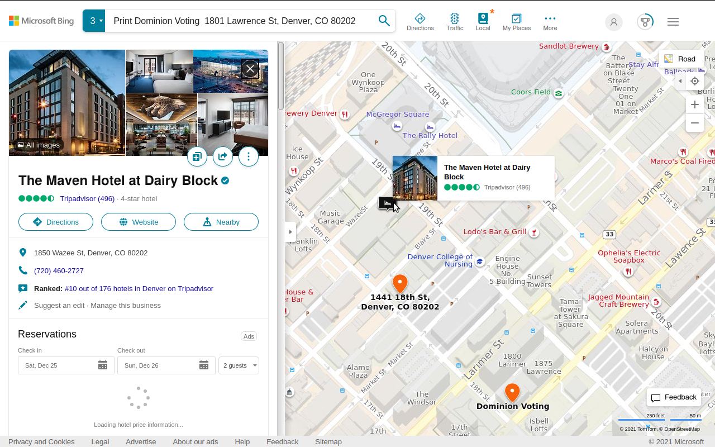Zoom out on the map
The width and height of the screenshot is (715, 447).
point(695,123)
